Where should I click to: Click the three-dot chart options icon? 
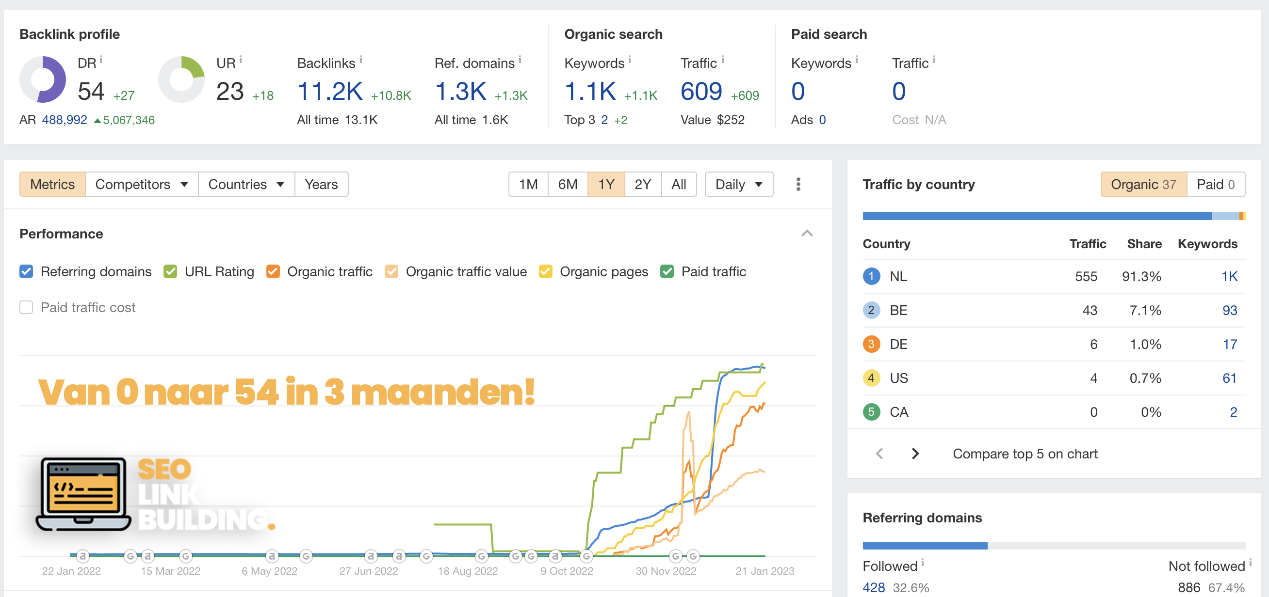(798, 184)
